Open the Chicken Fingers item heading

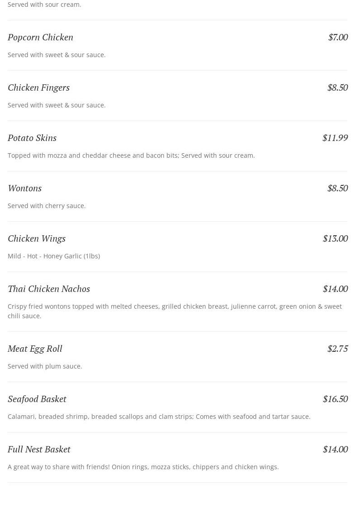pos(38,87)
